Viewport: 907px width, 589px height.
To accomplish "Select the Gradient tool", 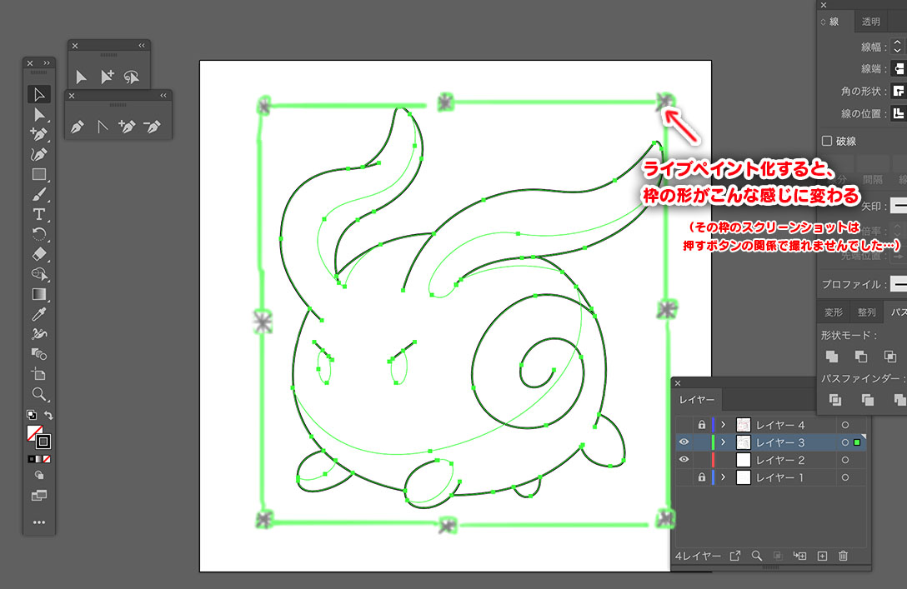I will pos(38,294).
